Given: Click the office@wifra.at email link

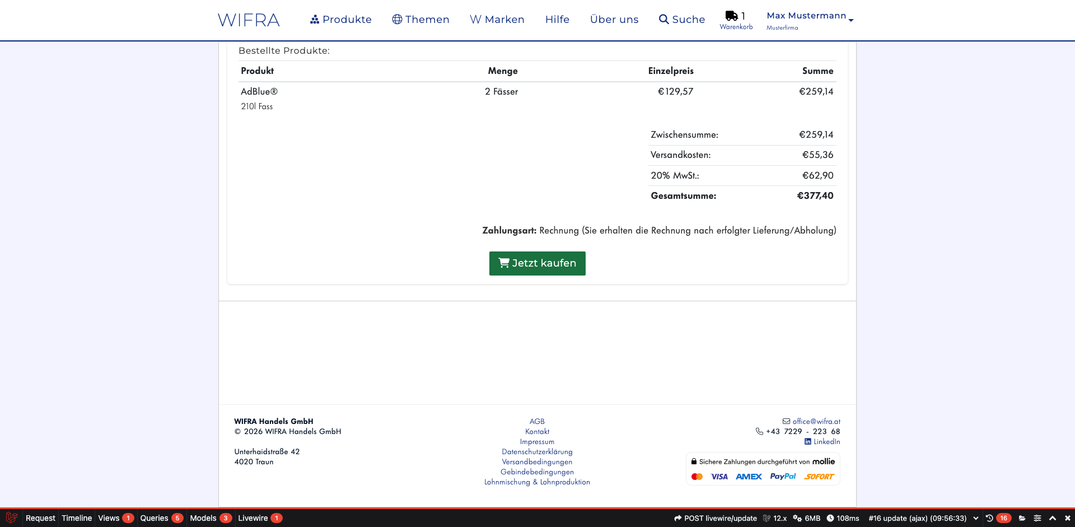Looking at the screenshot, I should point(816,421).
